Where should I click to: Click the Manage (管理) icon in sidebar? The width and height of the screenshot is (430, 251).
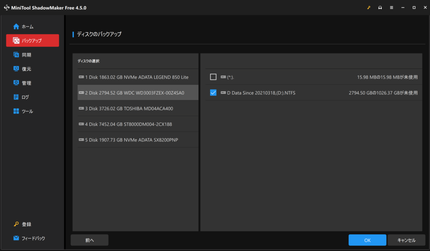pyautogui.click(x=16, y=83)
